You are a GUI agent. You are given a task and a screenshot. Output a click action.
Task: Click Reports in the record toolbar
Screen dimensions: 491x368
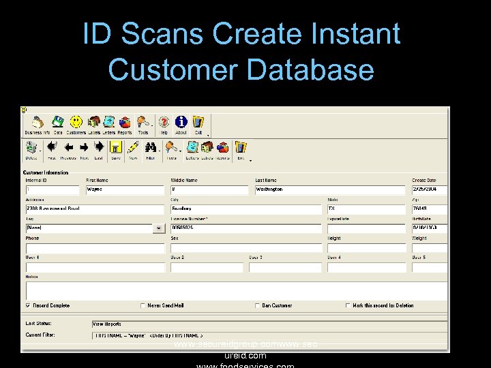click(222, 151)
